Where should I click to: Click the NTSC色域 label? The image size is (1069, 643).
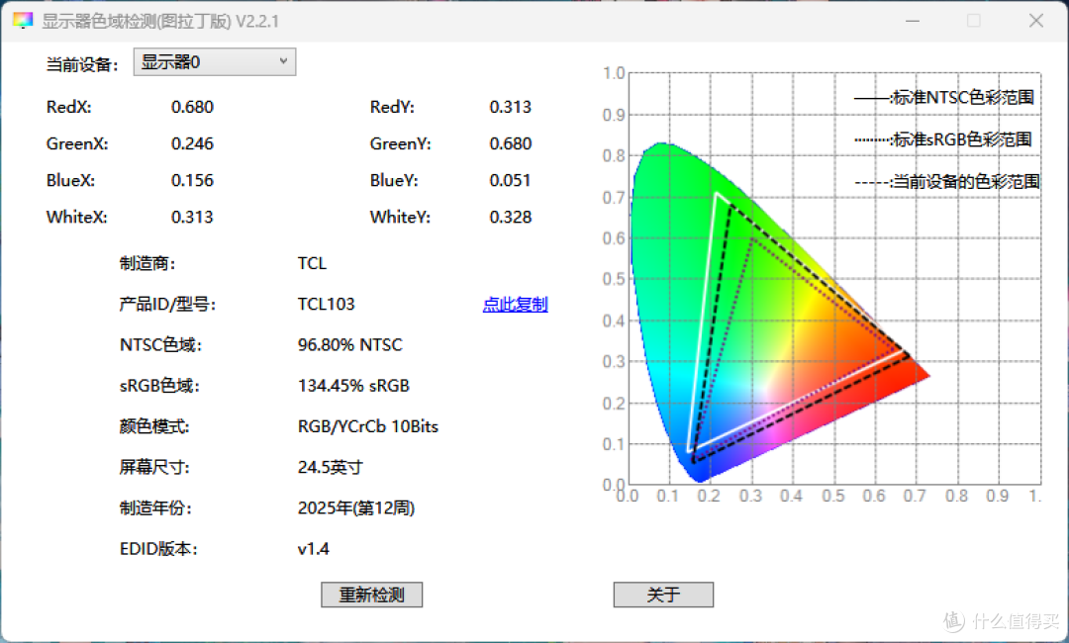point(161,344)
